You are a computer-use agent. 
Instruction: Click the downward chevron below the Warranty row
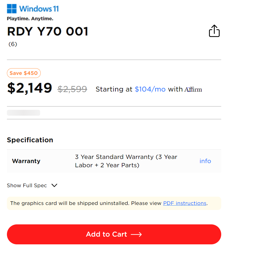tap(54, 185)
